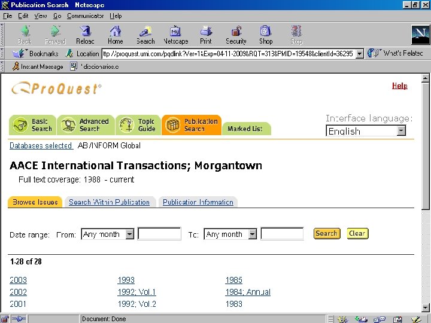Click the Location URL field
This screenshot has height=323, width=431.
pos(229,54)
